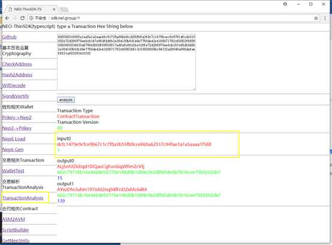Reload the page with the refresh icon

click(22, 18)
